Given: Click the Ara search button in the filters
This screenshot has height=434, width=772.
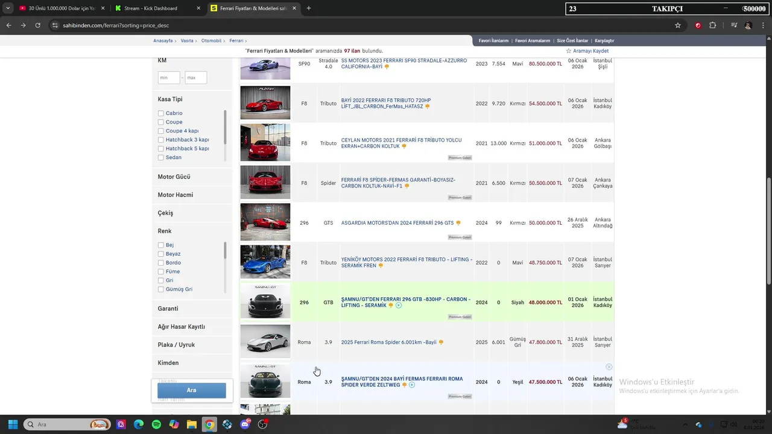Looking at the screenshot, I should click(192, 390).
